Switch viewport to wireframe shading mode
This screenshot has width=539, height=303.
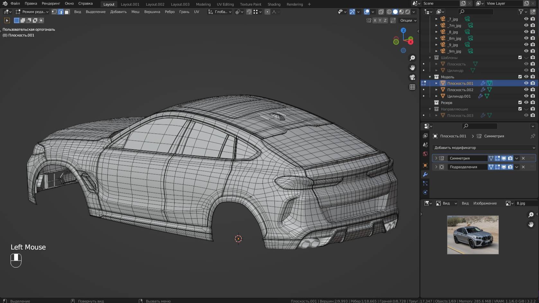(389, 12)
